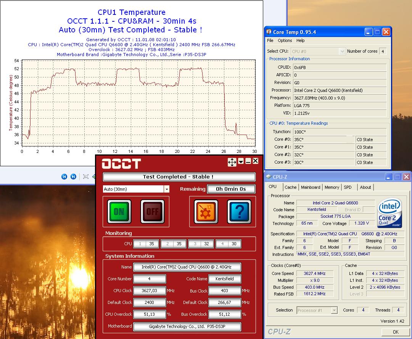Screen dimensions: 412x339
Task: Click the CPU1 Temperature graph title
Action: [131, 12]
